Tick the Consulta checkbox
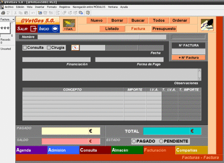 tap(25, 48)
